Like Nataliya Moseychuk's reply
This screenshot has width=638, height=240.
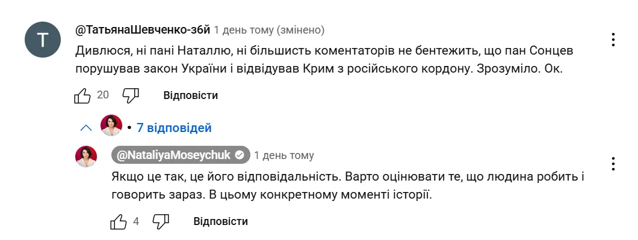[119, 221]
